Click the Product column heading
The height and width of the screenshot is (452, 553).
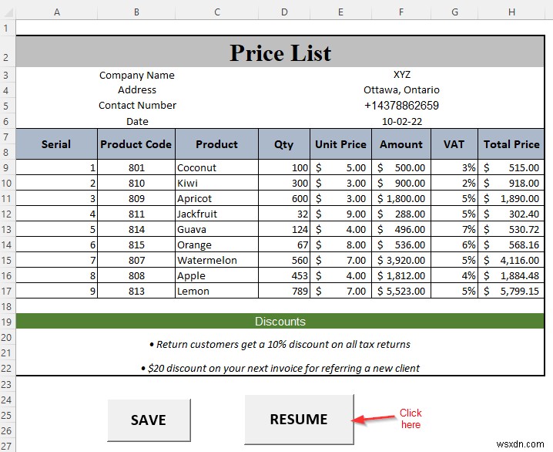(x=217, y=144)
